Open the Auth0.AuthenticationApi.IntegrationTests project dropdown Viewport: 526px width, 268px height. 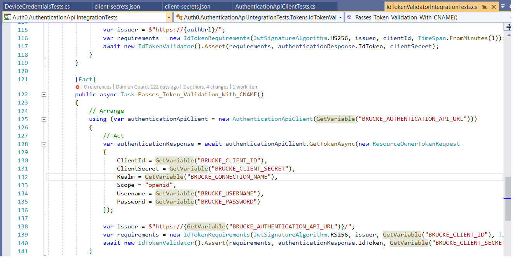(x=87, y=17)
